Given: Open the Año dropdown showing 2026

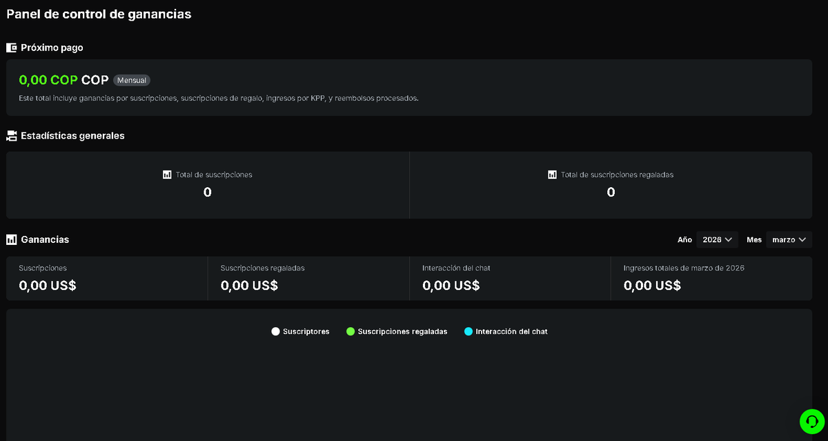Looking at the screenshot, I should pyautogui.click(x=717, y=239).
